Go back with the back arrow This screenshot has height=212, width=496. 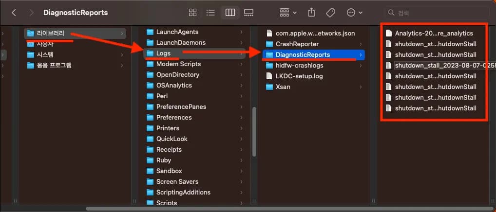[14, 12]
